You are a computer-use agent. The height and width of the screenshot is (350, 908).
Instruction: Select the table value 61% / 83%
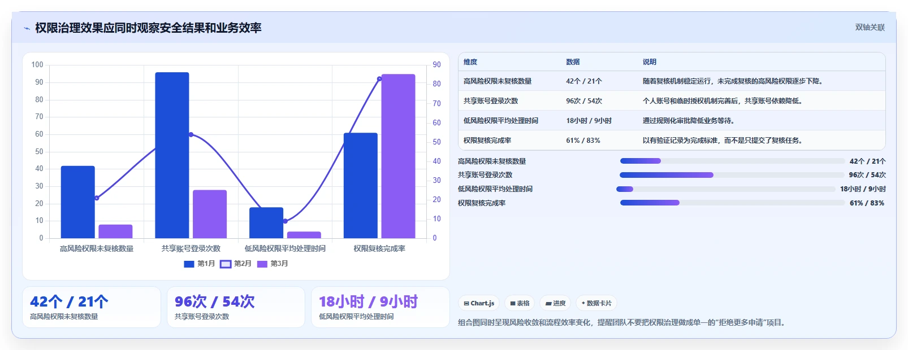coord(583,141)
